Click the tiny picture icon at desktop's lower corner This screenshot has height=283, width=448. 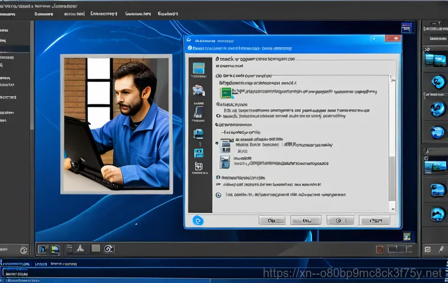point(407,236)
